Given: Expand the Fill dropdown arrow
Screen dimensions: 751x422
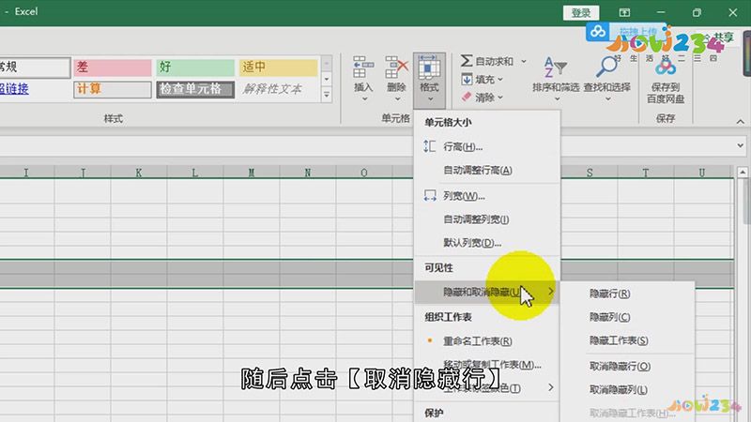Looking at the screenshot, I should tap(500, 80).
